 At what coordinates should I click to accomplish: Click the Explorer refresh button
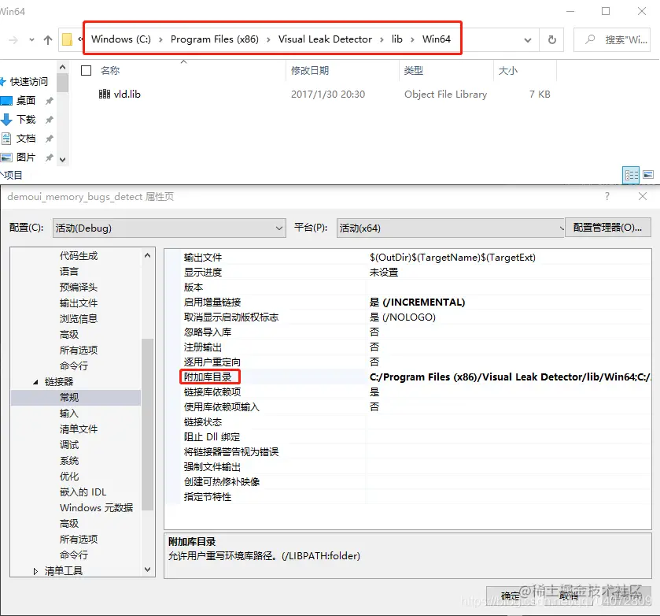tap(551, 39)
